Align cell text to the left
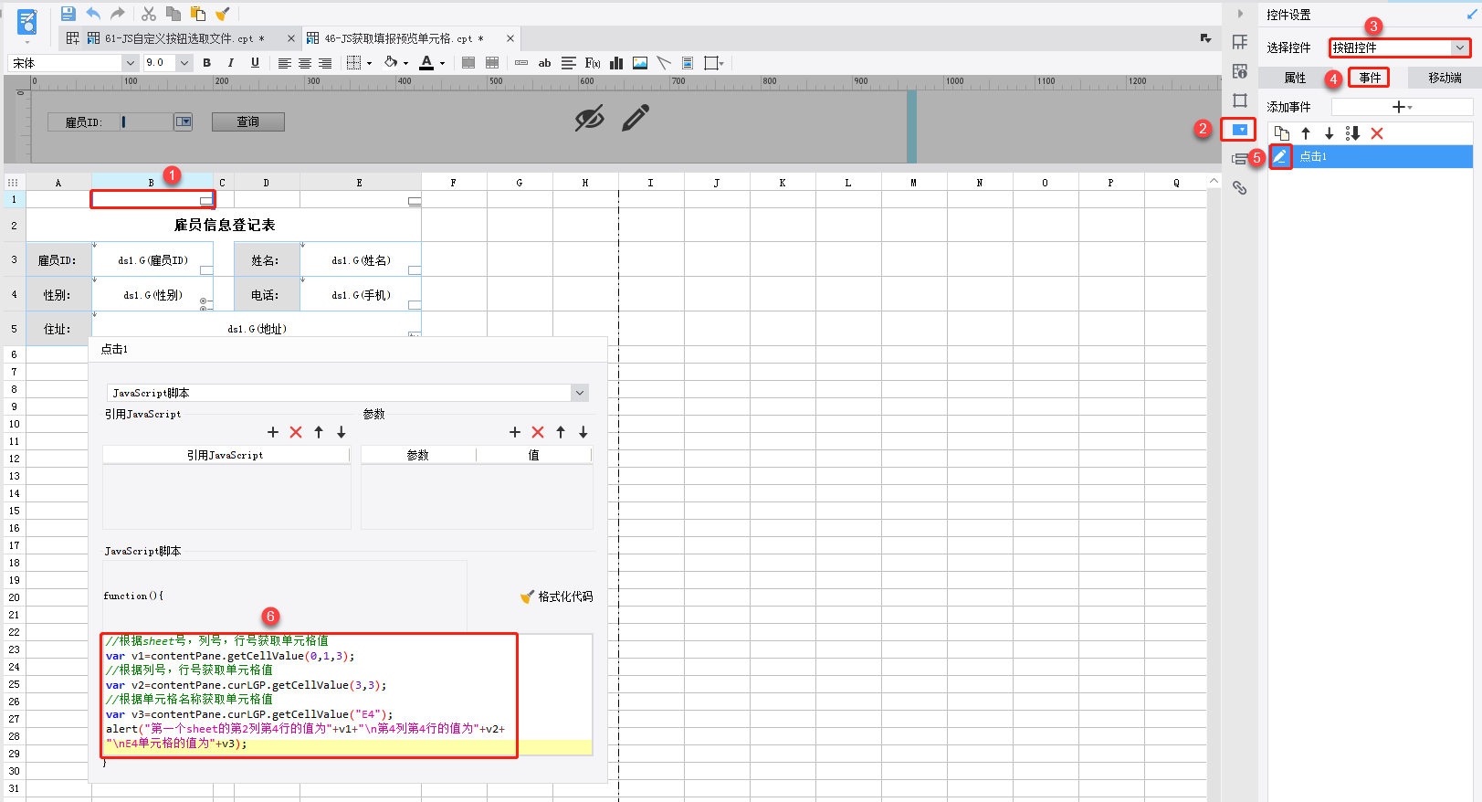 click(x=285, y=63)
